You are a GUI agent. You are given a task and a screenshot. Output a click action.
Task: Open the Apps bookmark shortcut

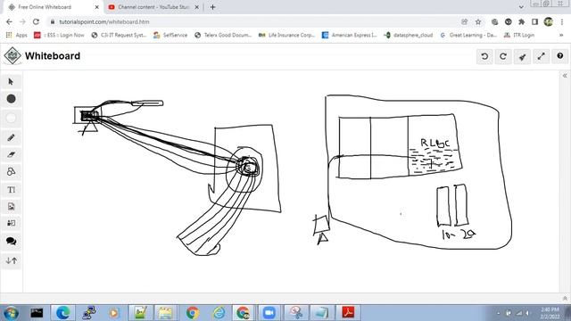point(17,35)
